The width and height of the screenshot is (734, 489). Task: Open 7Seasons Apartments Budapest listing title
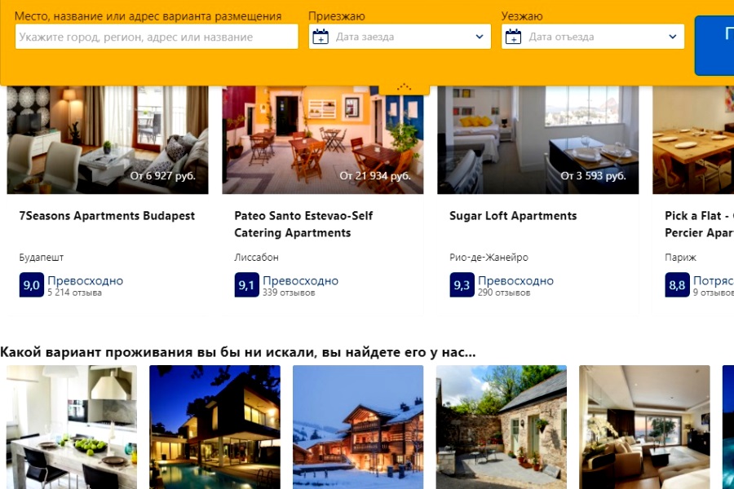107,216
